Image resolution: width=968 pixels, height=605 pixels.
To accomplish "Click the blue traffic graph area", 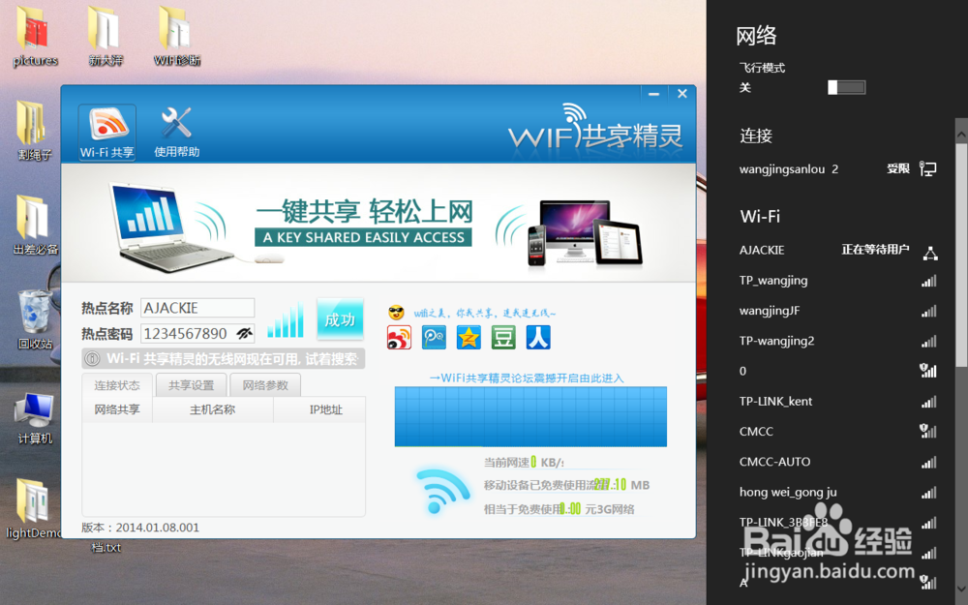I will point(530,416).
